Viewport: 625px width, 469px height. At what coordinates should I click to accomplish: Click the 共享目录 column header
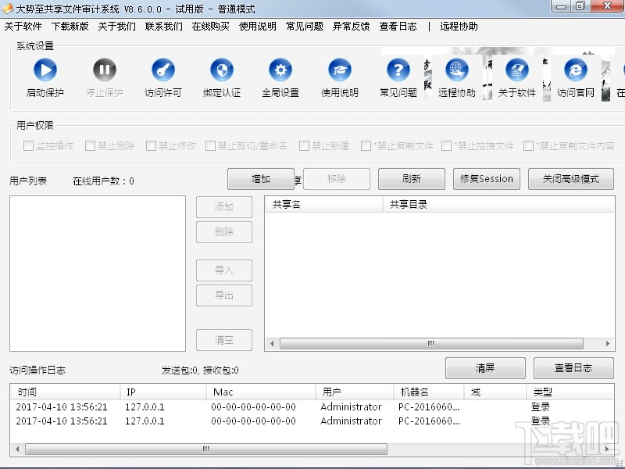click(x=498, y=205)
